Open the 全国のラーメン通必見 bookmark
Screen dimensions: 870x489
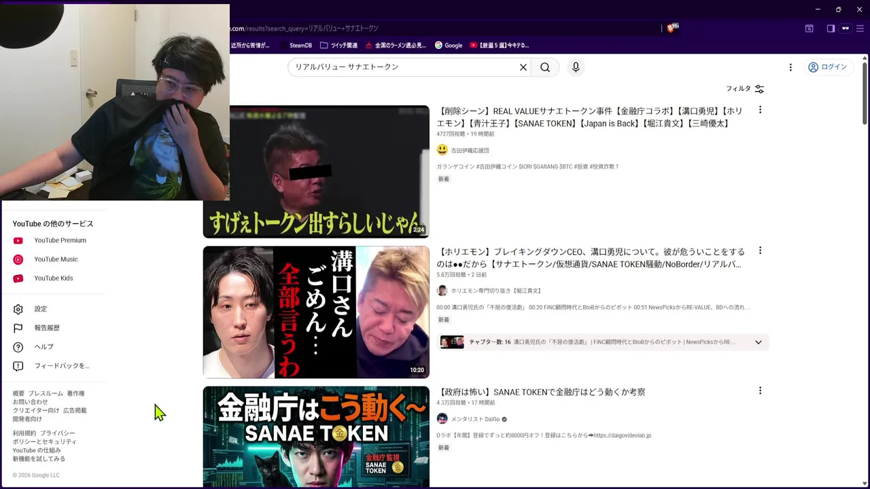(396, 46)
